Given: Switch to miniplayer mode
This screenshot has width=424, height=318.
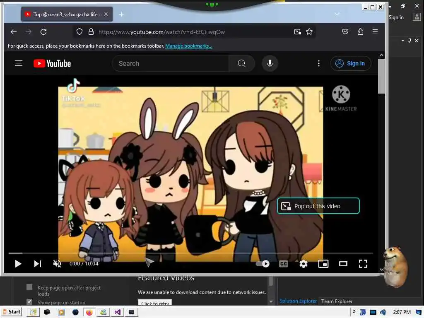Looking at the screenshot, I should tap(323, 264).
